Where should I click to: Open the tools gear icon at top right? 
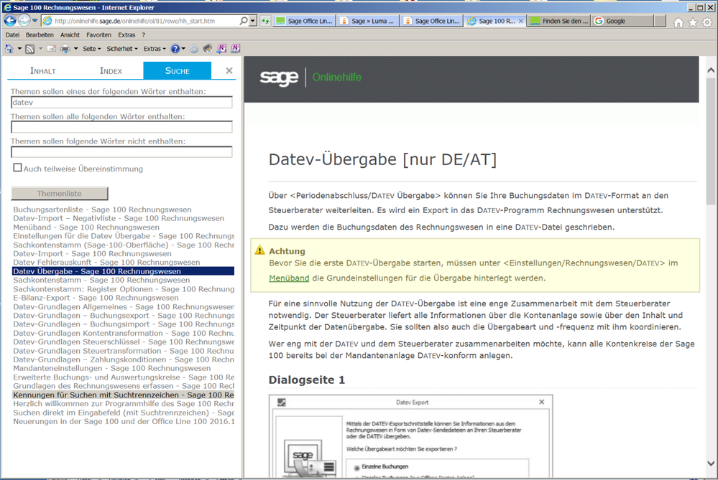[x=707, y=22]
